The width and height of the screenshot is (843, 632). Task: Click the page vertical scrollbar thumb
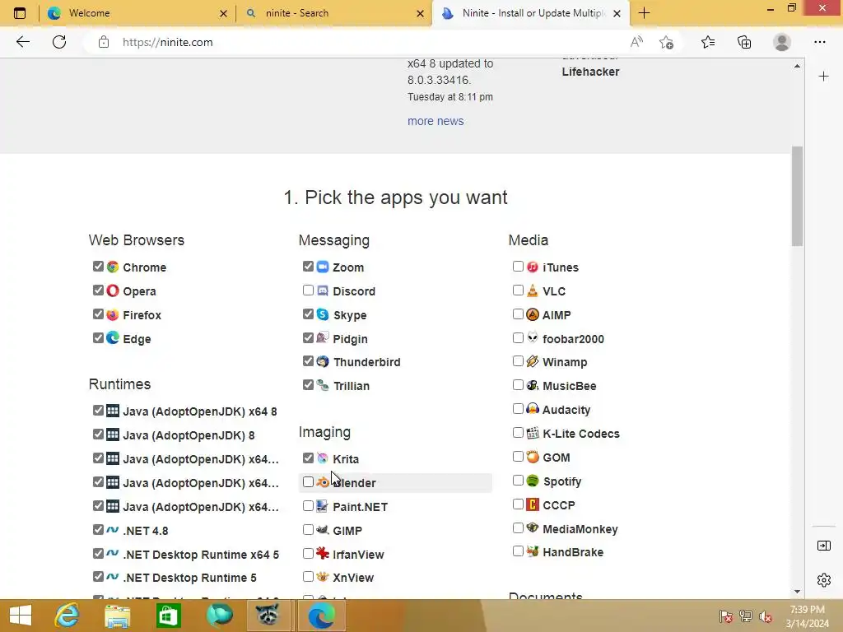pos(797,196)
